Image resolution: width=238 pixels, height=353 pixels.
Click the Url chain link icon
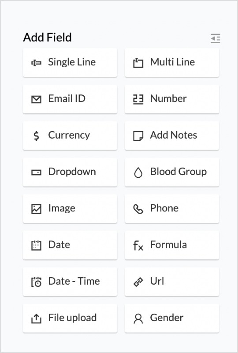coord(138,282)
